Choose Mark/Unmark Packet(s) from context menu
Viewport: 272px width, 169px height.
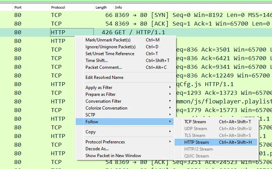pyautogui.click(x=126, y=40)
